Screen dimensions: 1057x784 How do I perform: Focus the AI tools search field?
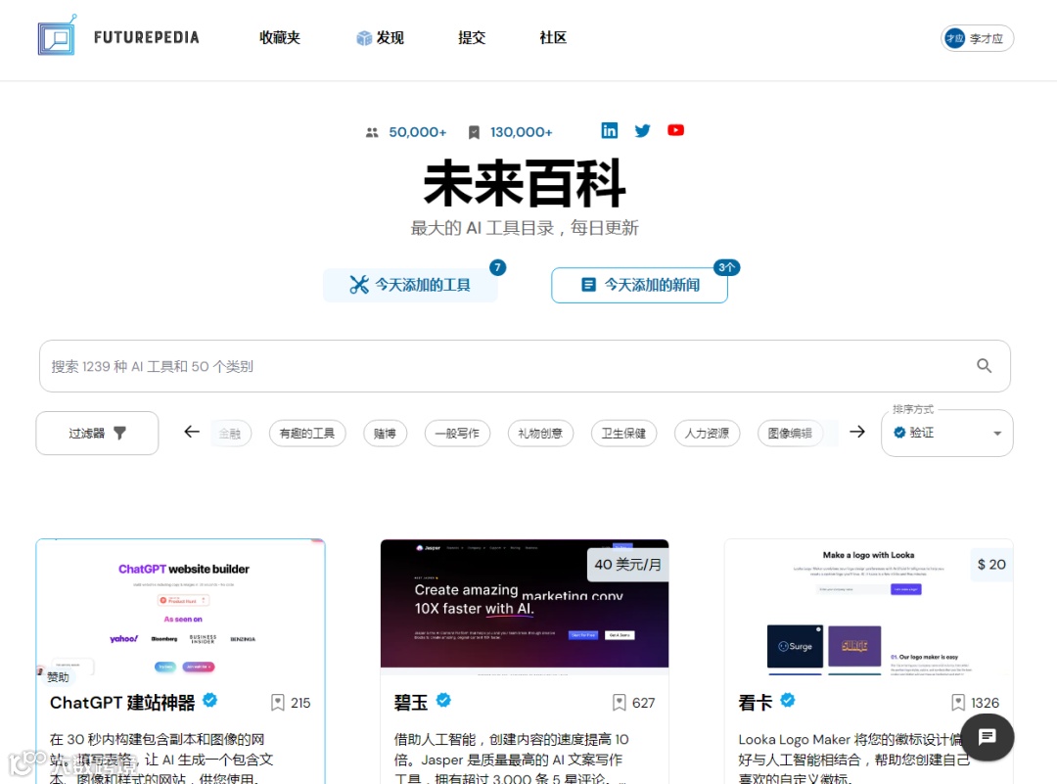(x=525, y=366)
